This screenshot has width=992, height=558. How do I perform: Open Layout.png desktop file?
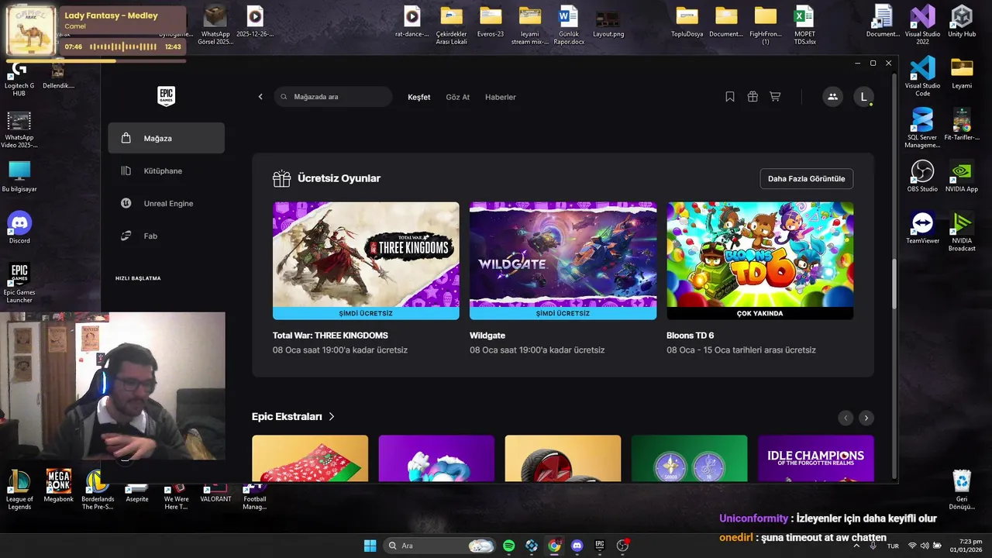608,21
